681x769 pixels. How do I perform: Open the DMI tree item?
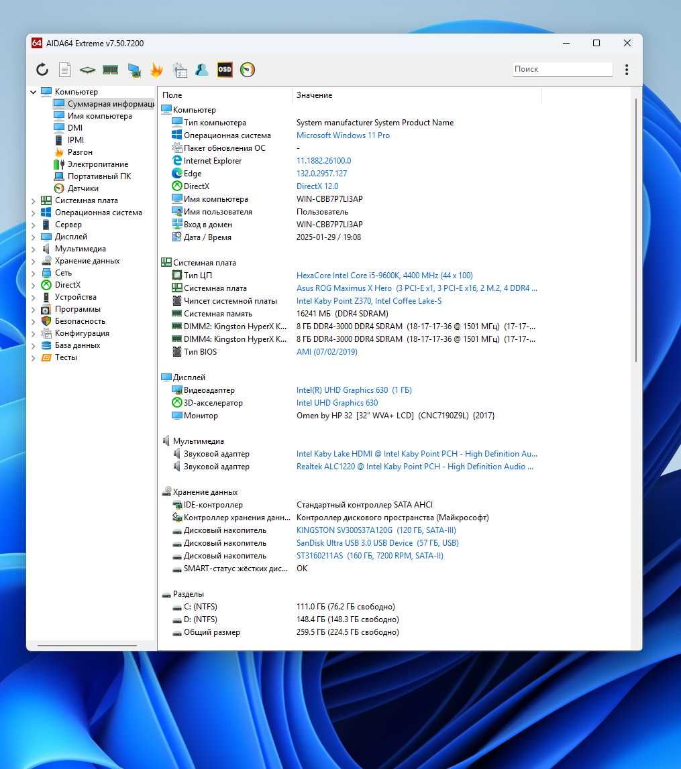coord(68,128)
